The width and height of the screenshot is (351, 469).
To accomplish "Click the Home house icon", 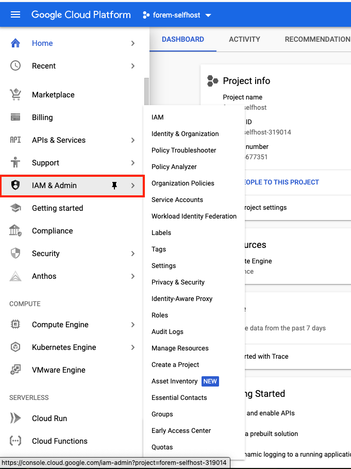I will pos(15,43).
